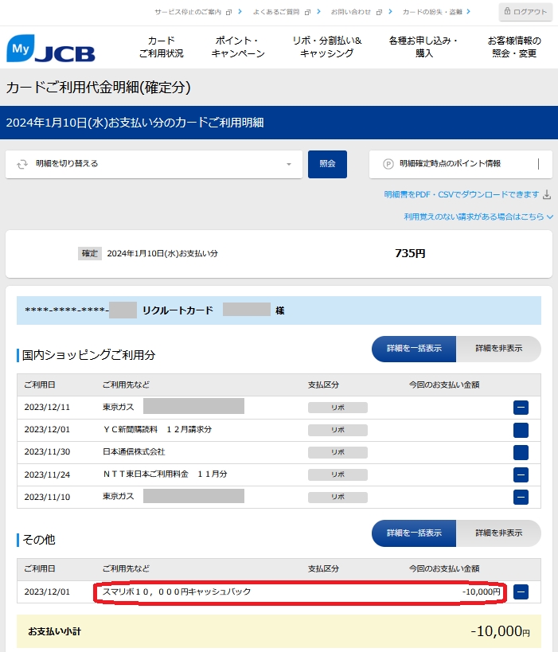Click リボ badge on YC新聞購読料 row
The height and width of the screenshot is (652, 558).
pos(338,430)
